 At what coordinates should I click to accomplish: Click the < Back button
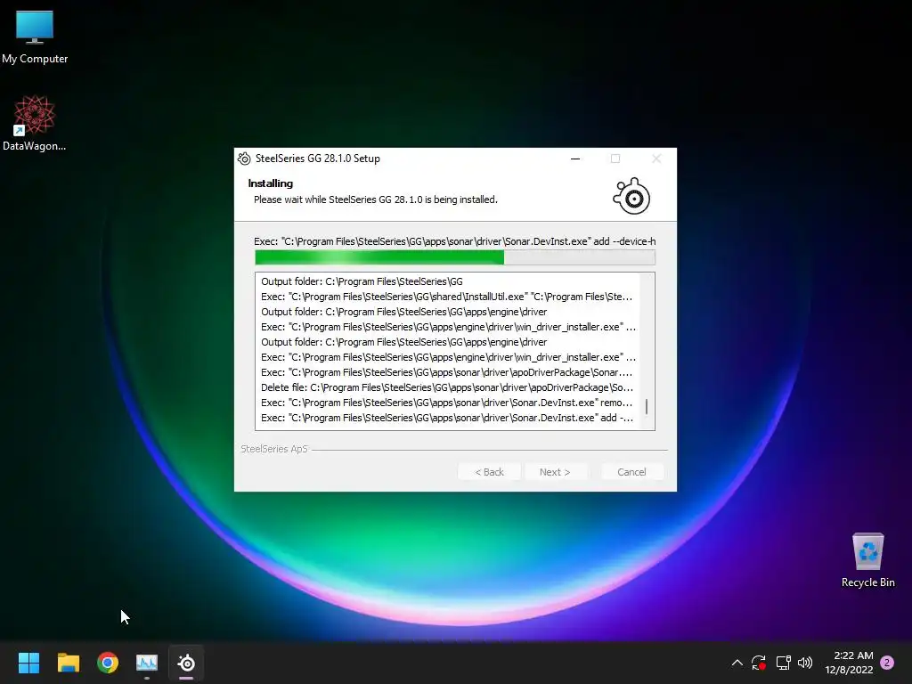point(489,472)
